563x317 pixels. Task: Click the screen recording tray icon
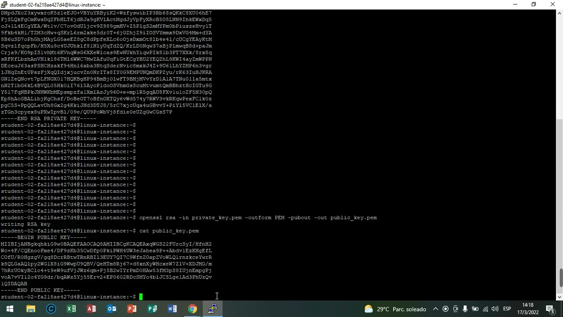click(446, 309)
